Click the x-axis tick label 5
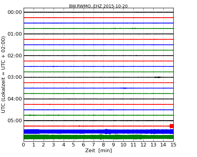The width and height of the screenshot is (197, 157). tap(74, 145)
